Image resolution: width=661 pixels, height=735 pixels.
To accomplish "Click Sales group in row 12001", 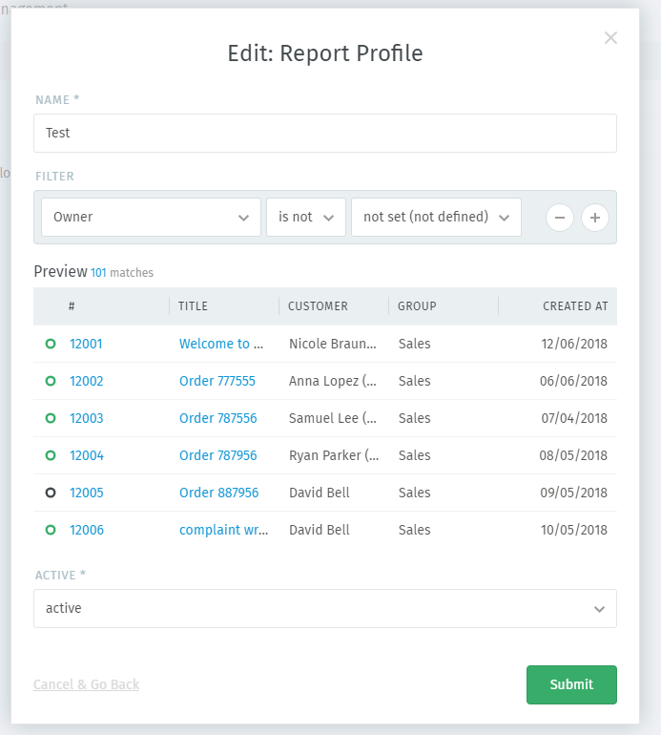I will coord(415,344).
